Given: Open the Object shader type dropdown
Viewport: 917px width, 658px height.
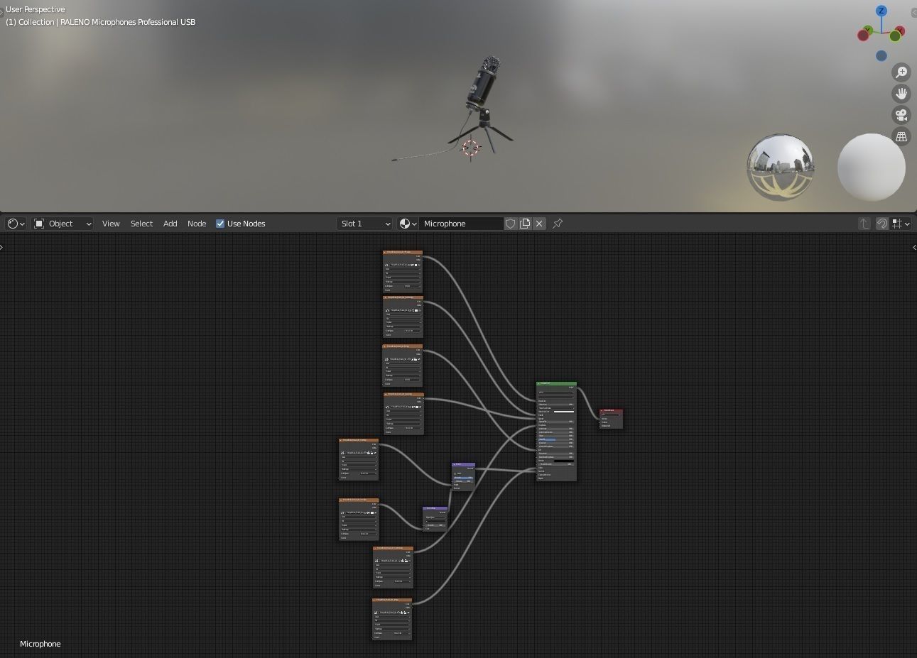Looking at the screenshot, I should click(63, 224).
